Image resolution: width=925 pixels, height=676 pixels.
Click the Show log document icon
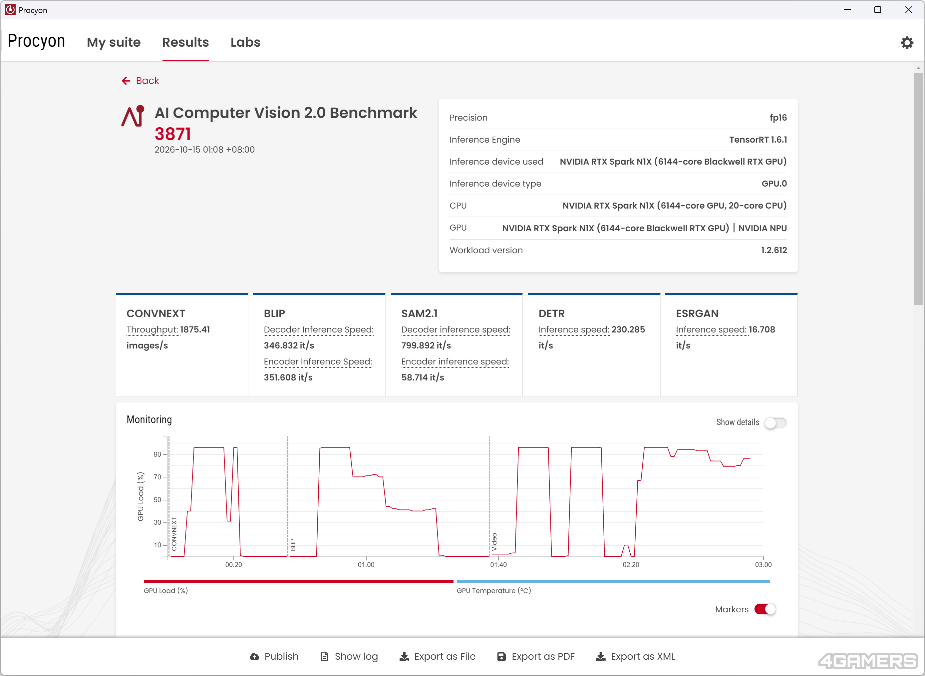pos(324,656)
